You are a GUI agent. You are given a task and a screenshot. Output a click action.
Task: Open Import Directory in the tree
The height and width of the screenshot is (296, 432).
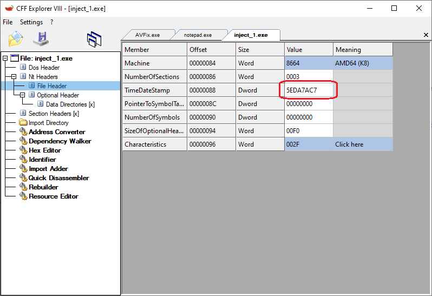49,122
